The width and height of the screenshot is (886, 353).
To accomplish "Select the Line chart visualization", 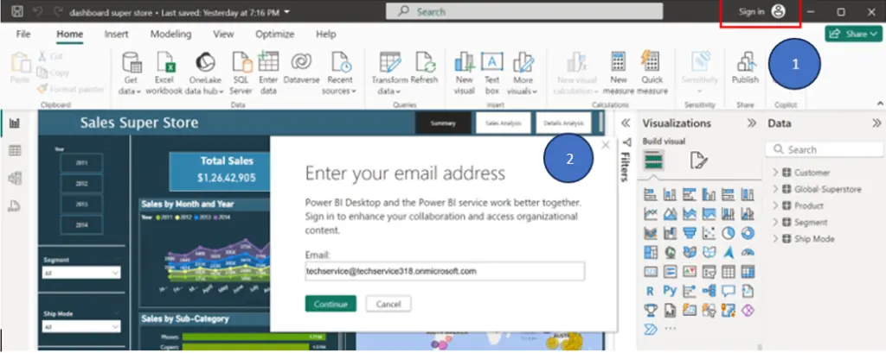I will coord(651,214).
